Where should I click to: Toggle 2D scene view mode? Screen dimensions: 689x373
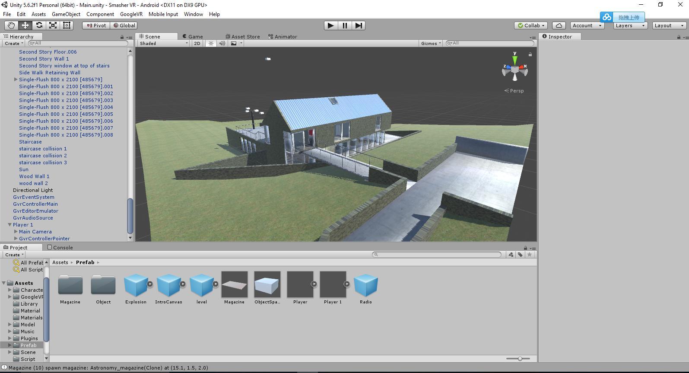coord(197,43)
